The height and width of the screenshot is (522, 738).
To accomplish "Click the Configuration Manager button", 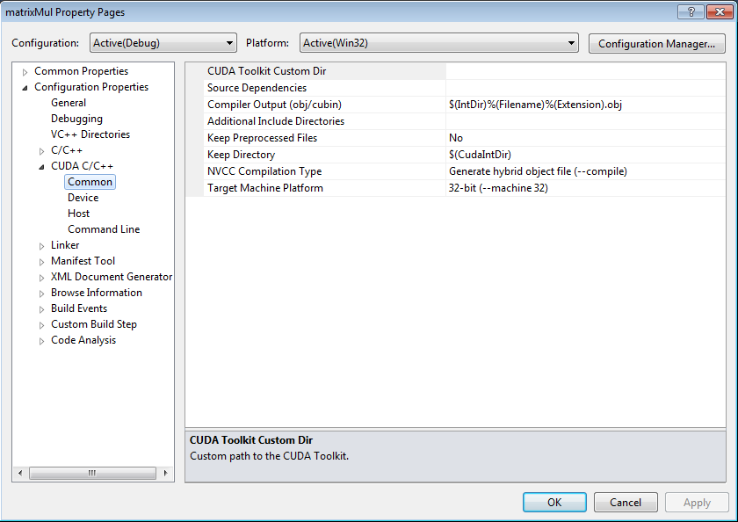I will 656,43.
